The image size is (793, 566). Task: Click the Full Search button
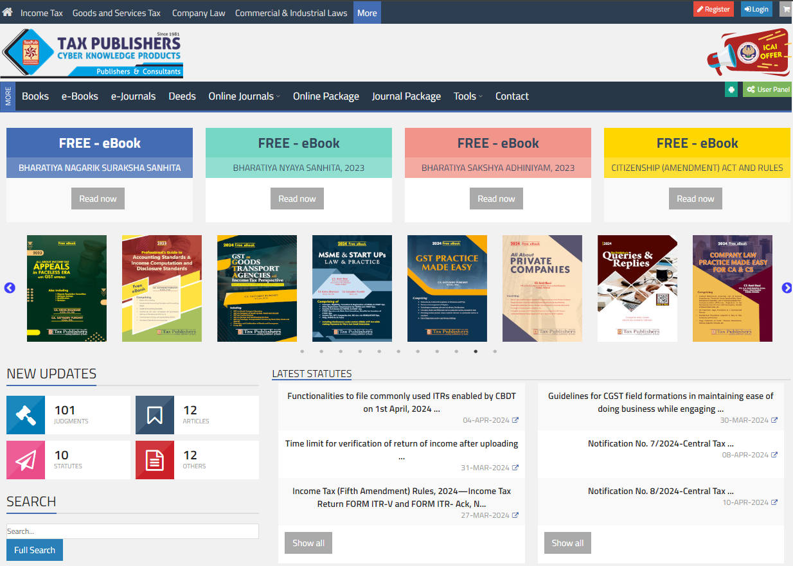(x=34, y=550)
